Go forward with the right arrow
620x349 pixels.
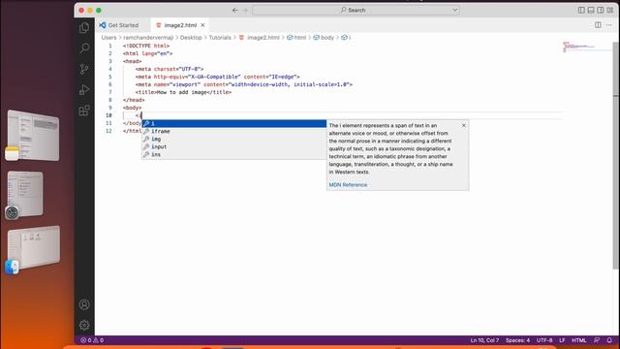tap(245, 10)
